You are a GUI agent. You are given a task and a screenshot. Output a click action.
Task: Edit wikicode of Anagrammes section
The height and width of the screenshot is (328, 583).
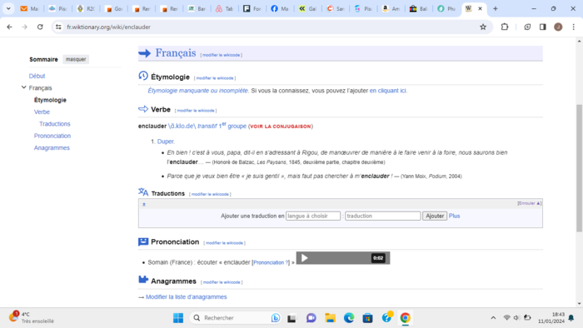[222, 282]
